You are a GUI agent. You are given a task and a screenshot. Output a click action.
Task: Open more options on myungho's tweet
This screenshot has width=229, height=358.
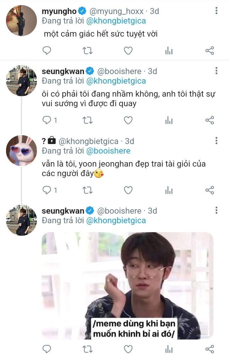(216, 11)
